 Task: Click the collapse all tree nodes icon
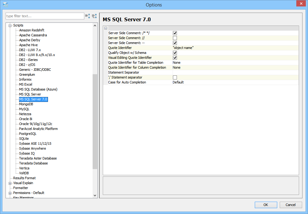click(94, 16)
